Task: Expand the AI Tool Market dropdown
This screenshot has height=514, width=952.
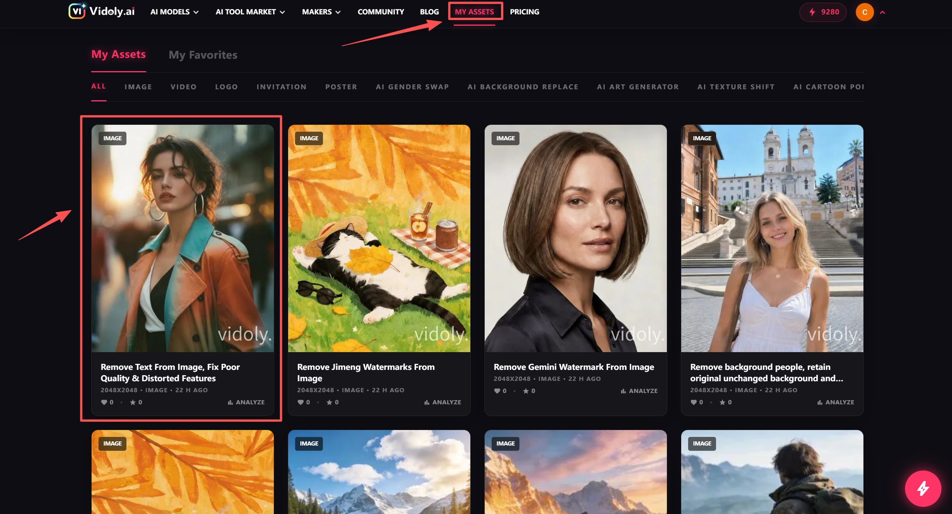Action: pyautogui.click(x=250, y=12)
